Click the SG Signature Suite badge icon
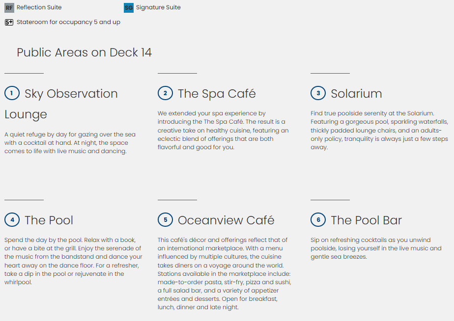 click(129, 8)
